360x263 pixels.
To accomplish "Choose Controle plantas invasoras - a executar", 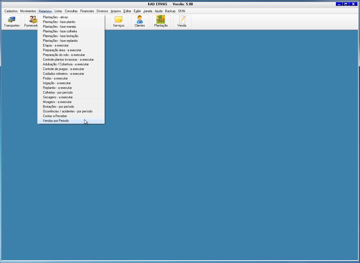I will pyautogui.click(x=71, y=60).
